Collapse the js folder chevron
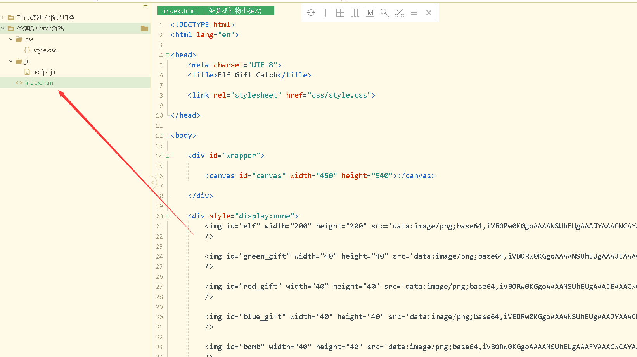 click(x=11, y=61)
